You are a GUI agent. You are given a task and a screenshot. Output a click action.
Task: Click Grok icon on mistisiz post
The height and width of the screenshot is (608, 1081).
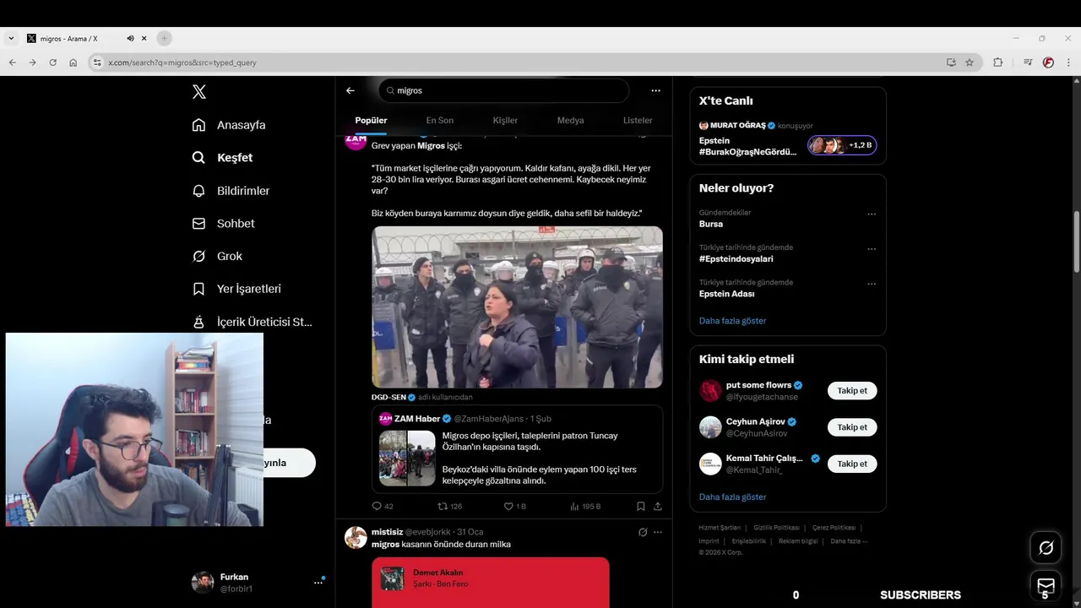(643, 532)
